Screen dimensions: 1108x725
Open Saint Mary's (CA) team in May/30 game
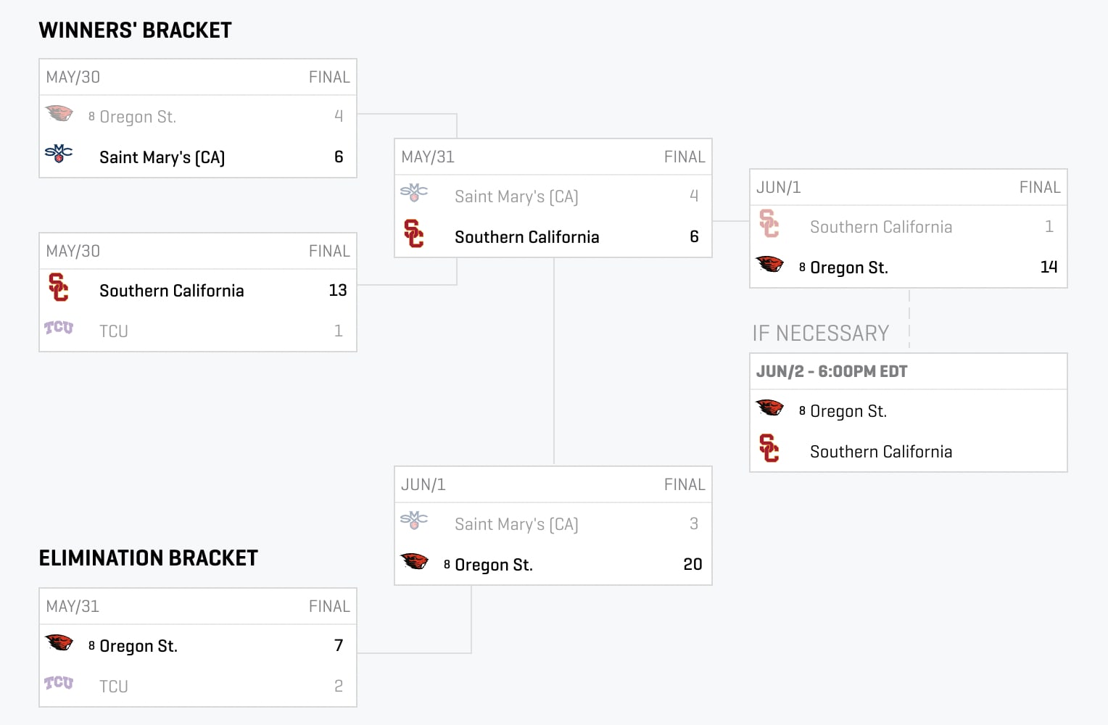click(x=162, y=157)
